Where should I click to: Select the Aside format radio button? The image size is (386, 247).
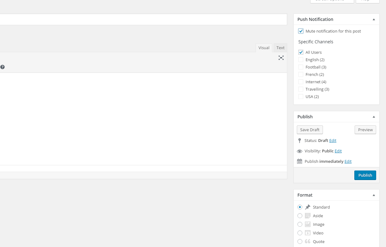point(300,216)
